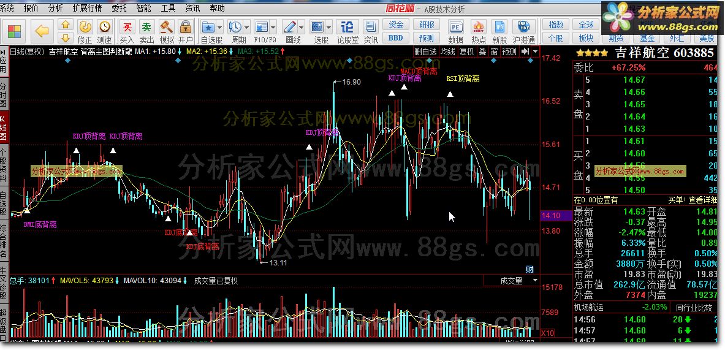Open the 分析 menu

[x=55, y=8]
